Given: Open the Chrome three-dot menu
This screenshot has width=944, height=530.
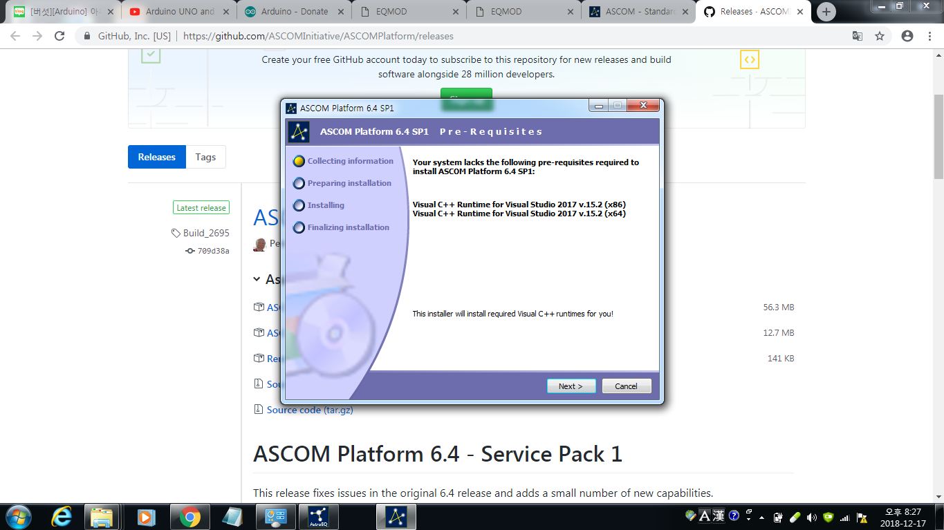Looking at the screenshot, I should 929,36.
